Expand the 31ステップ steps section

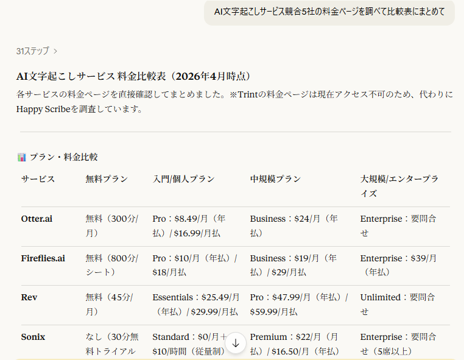tap(37, 51)
